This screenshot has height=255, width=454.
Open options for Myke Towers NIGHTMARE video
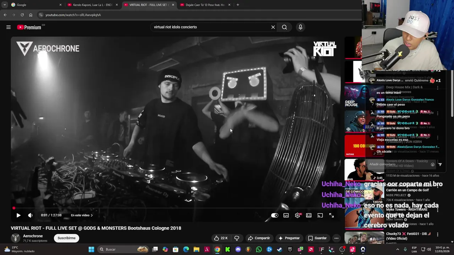coord(438,210)
